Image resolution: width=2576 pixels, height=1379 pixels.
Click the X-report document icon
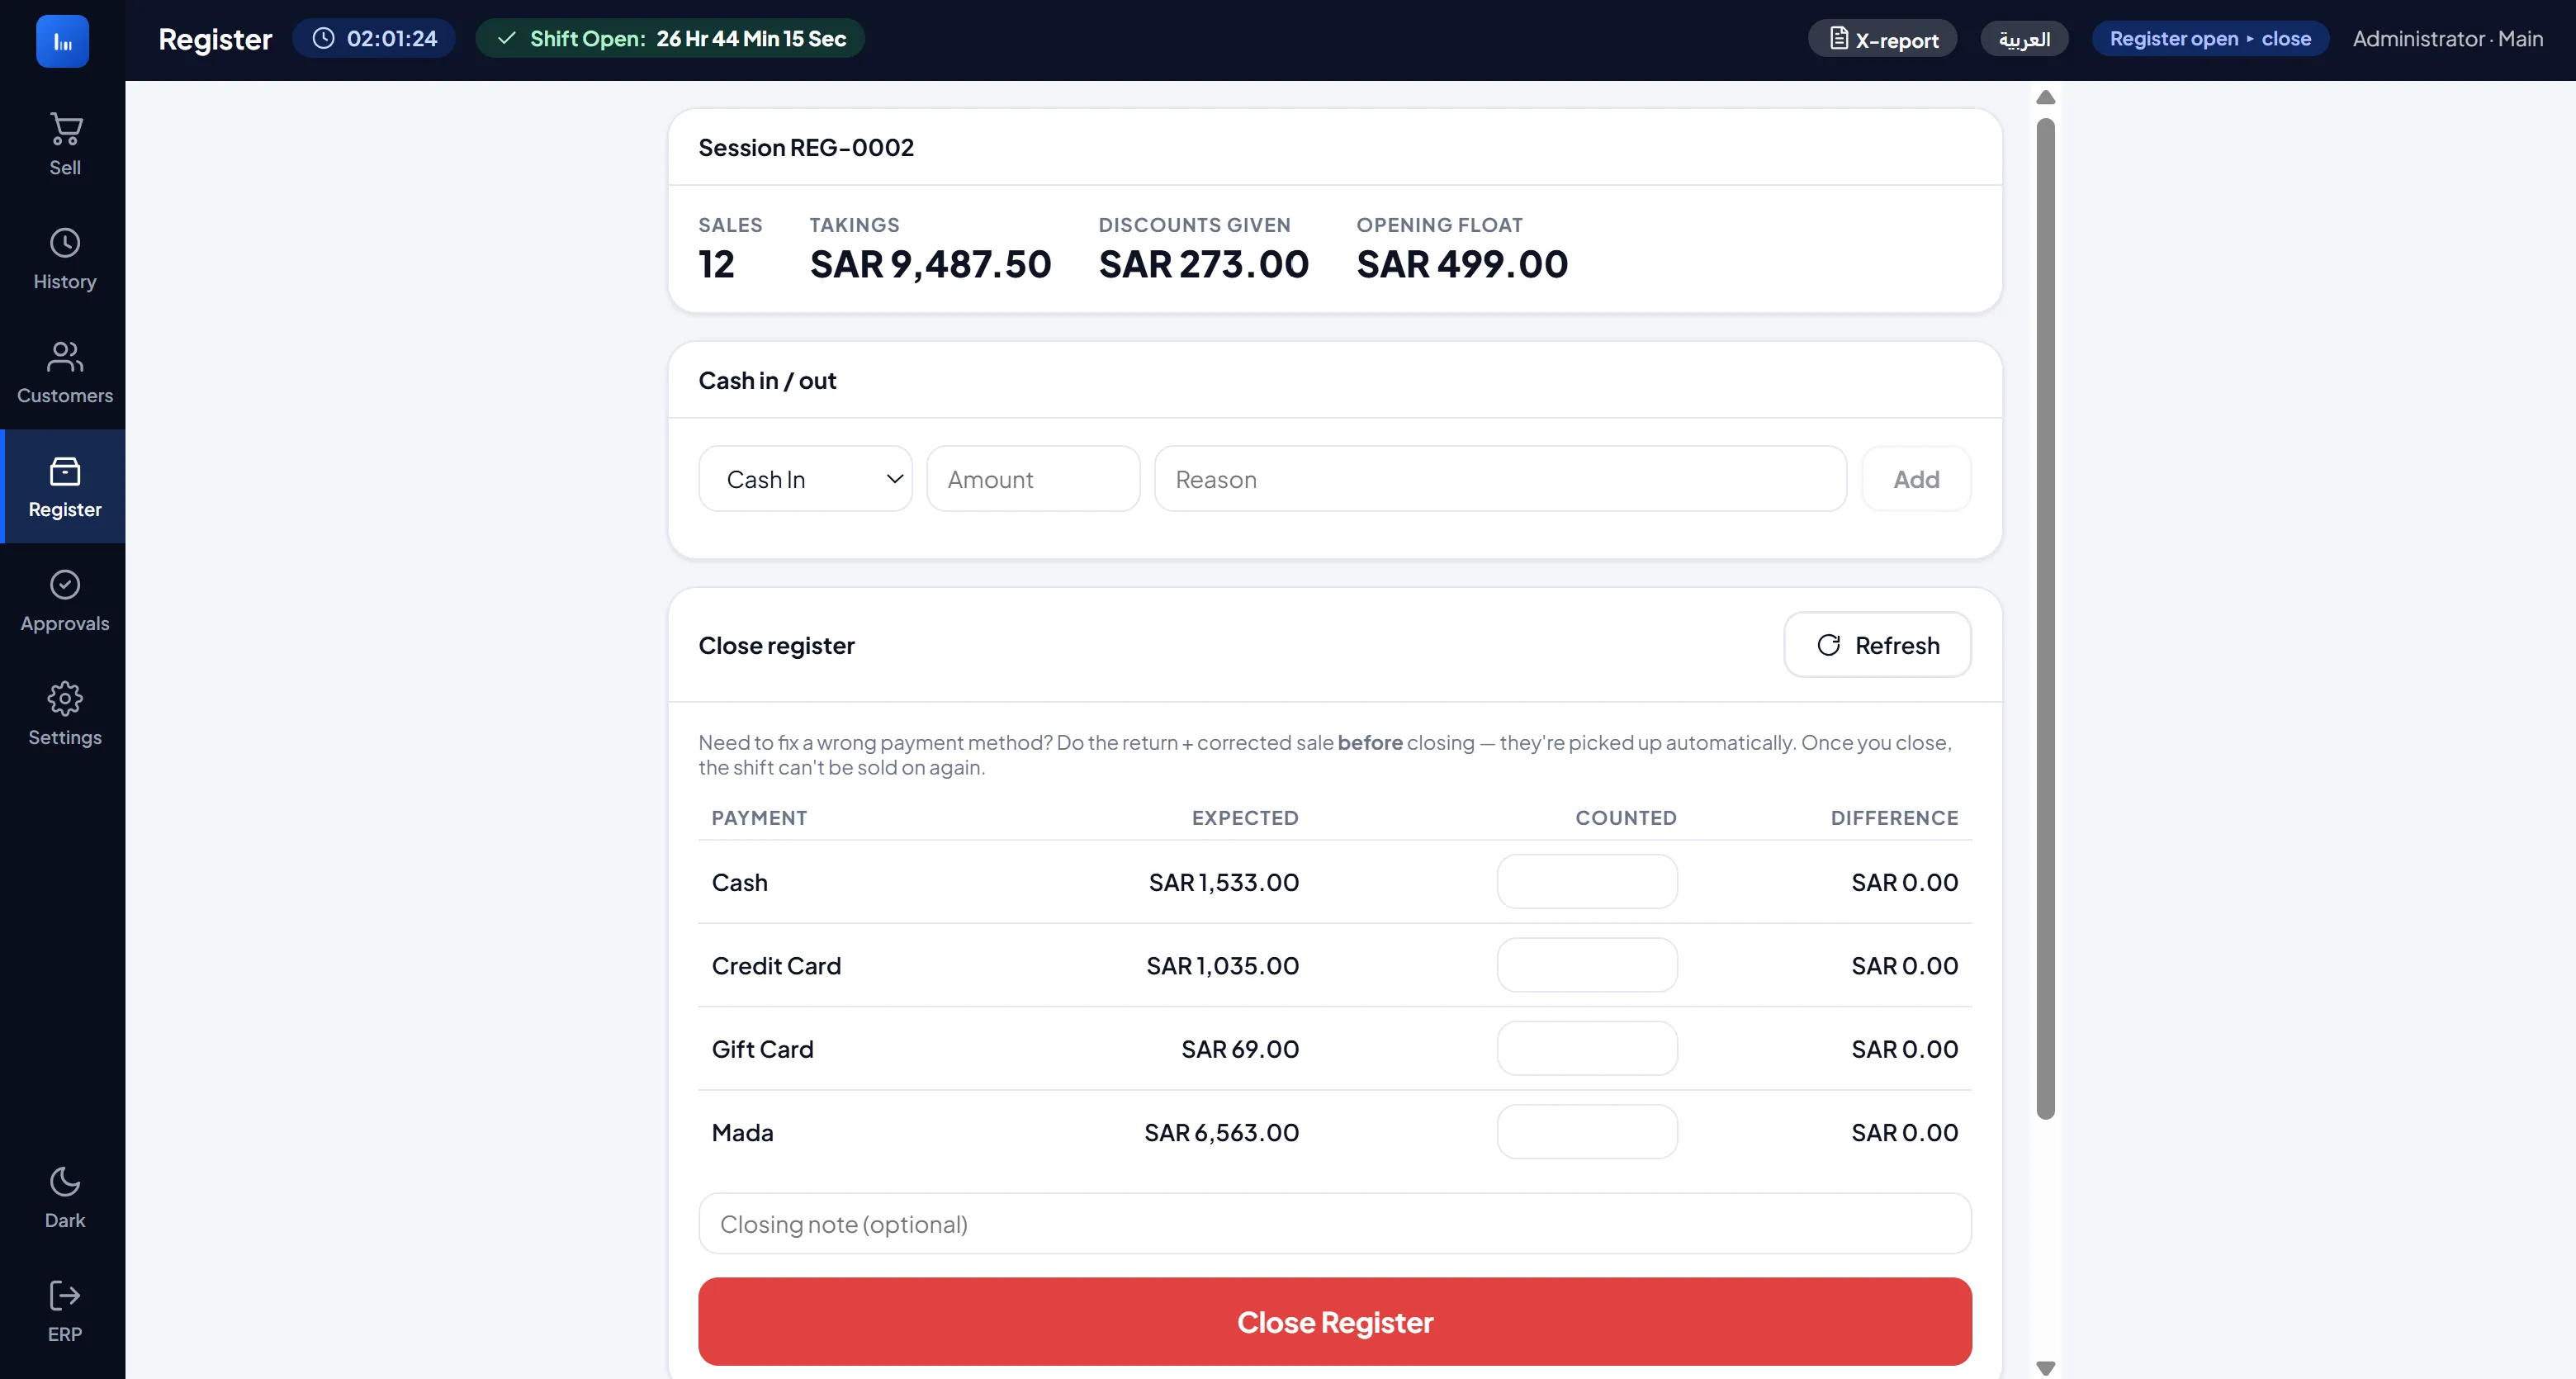click(1838, 38)
